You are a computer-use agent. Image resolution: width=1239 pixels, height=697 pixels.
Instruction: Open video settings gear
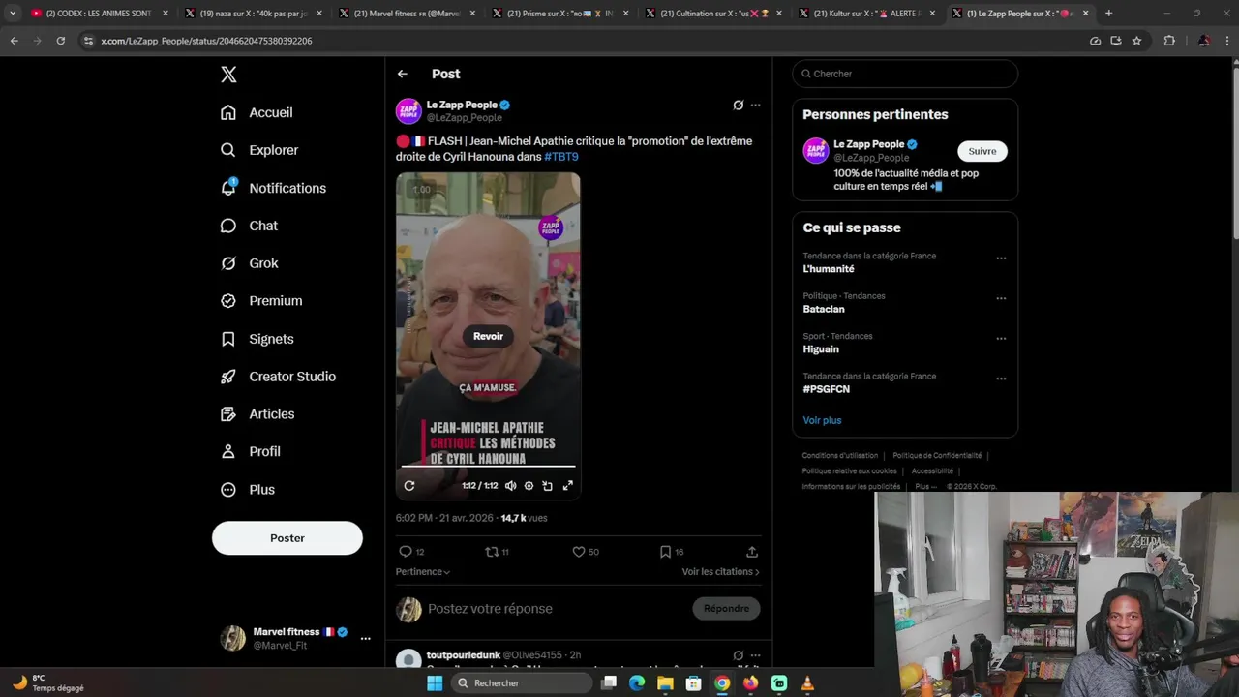point(529,486)
